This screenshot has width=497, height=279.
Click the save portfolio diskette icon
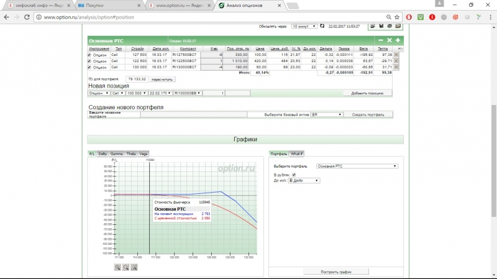click(x=381, y=26)
